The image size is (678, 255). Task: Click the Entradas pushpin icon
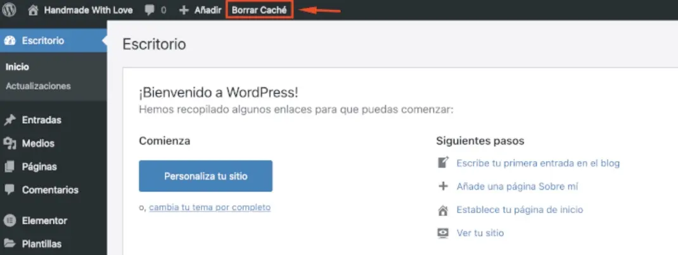[10, 120]
